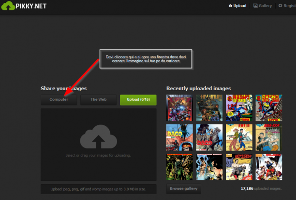Open the first Ragno comic cover thumbnail

(239, 108)
